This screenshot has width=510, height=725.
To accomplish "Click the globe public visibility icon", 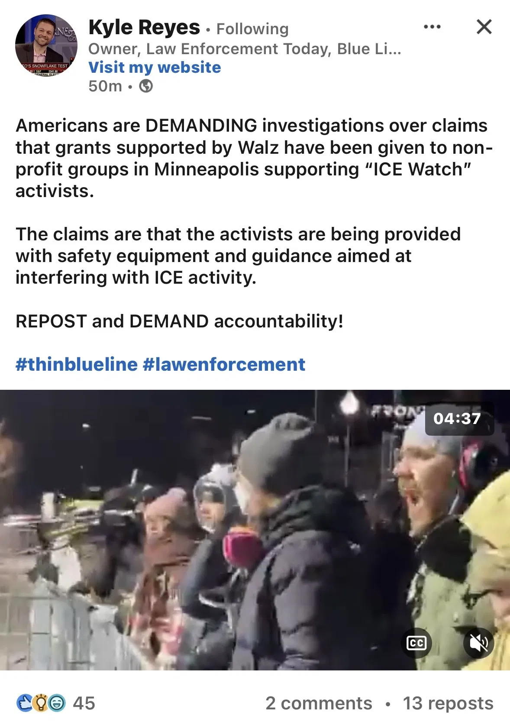I will (x=146, y=86).
